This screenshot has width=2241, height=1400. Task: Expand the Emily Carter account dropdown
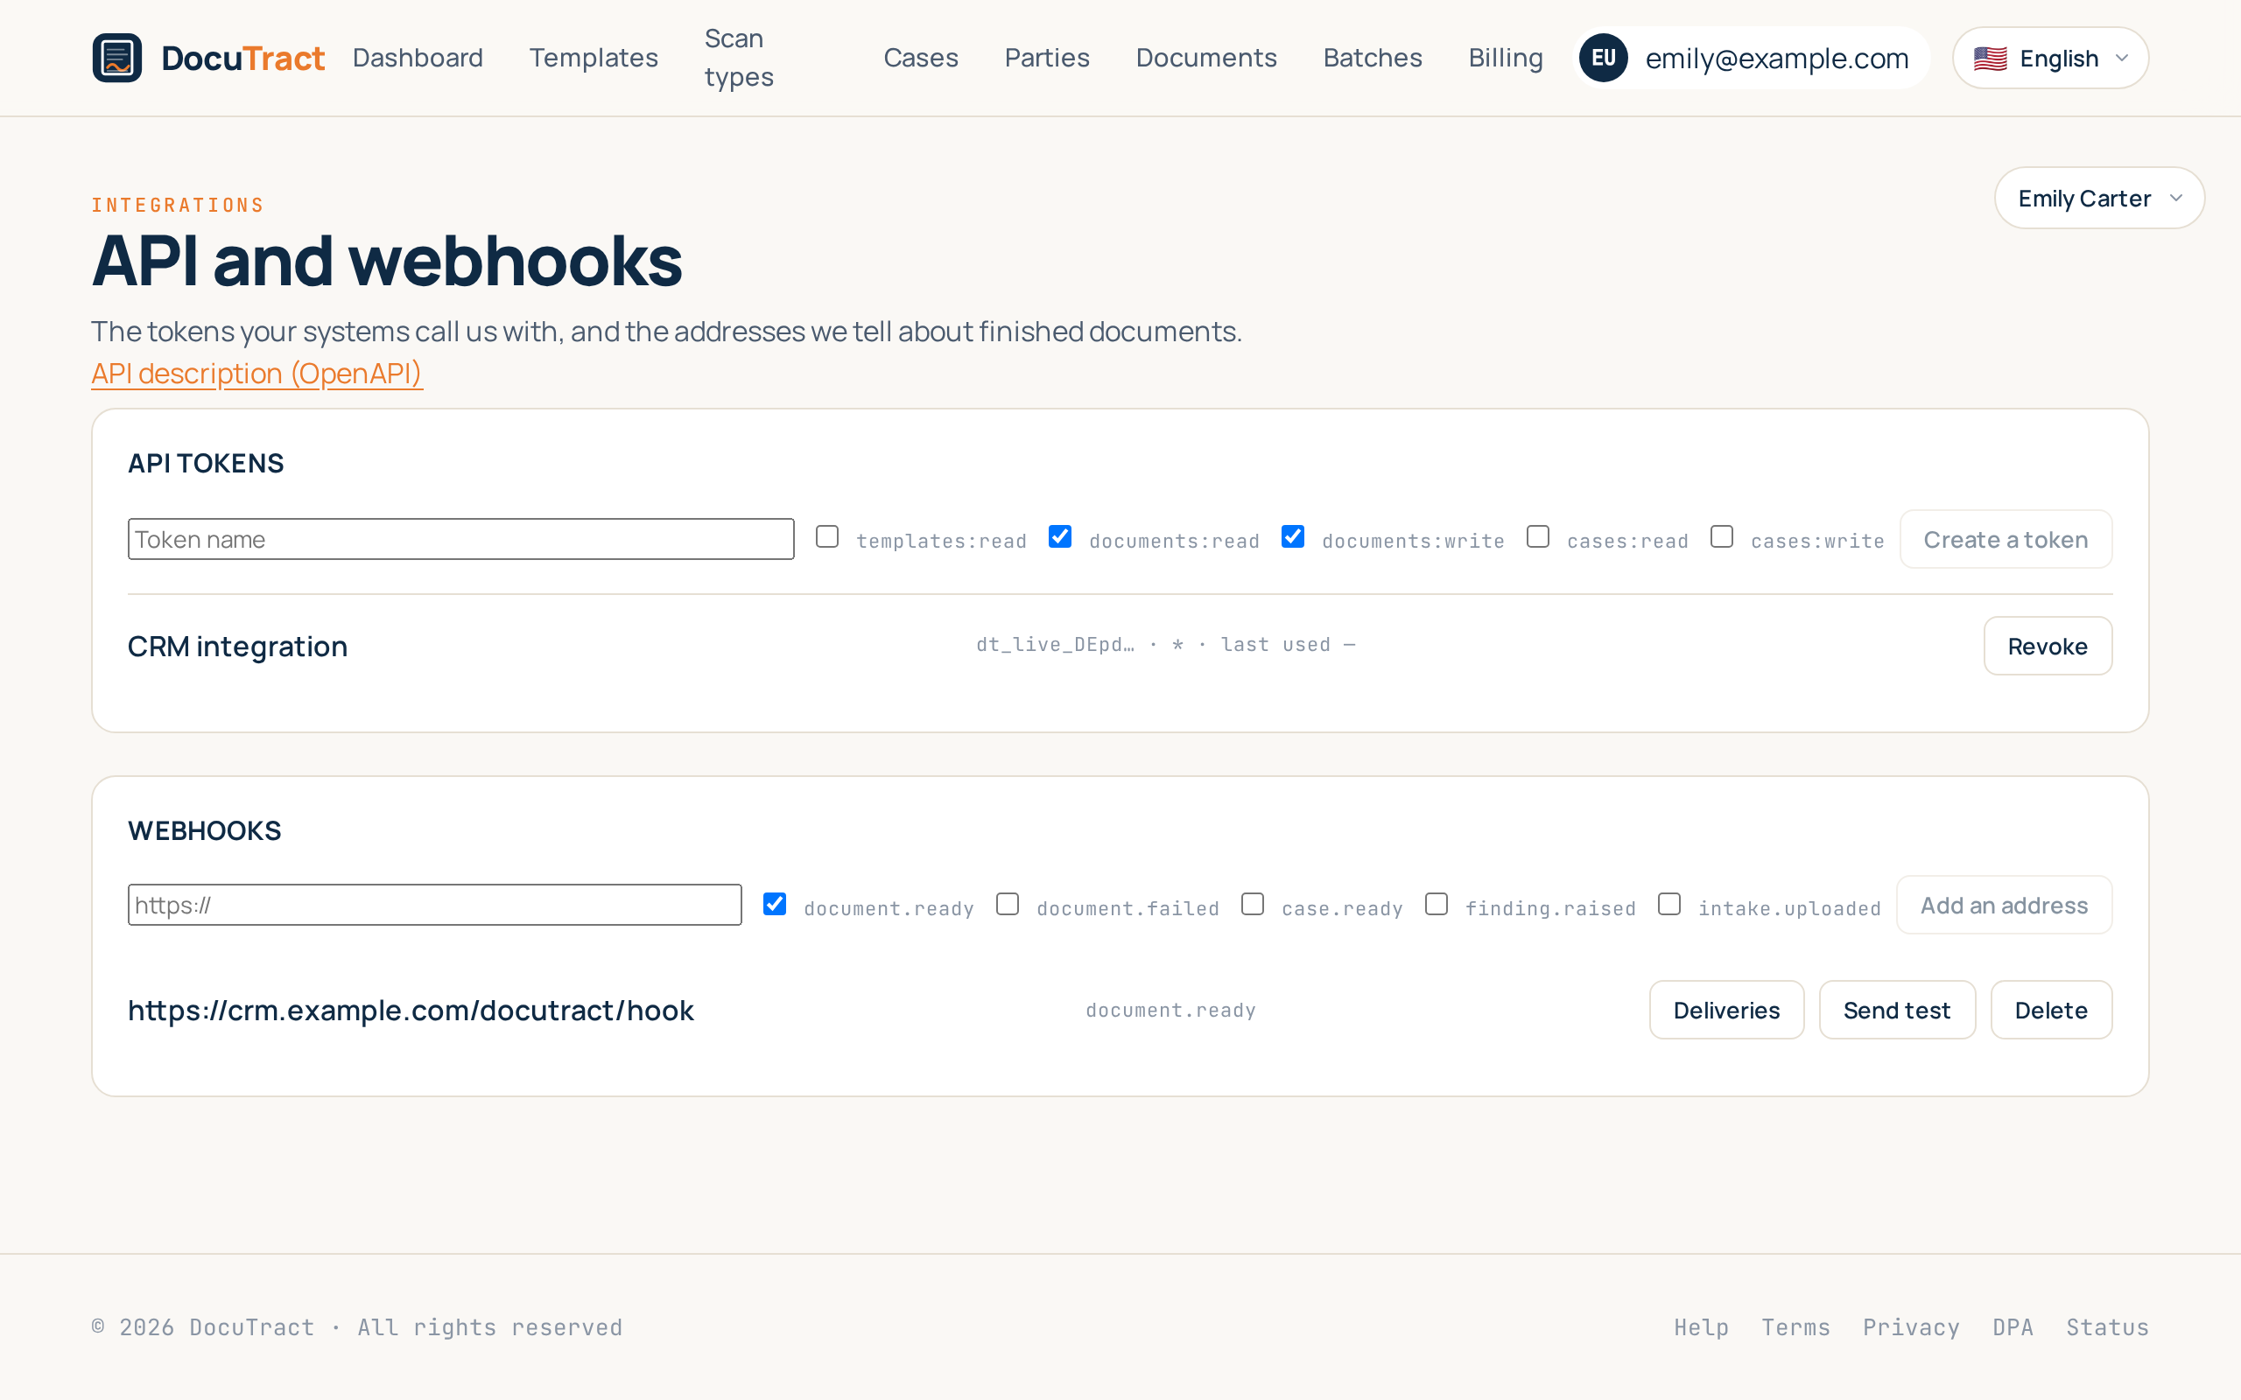click(x=2099, y=198)
